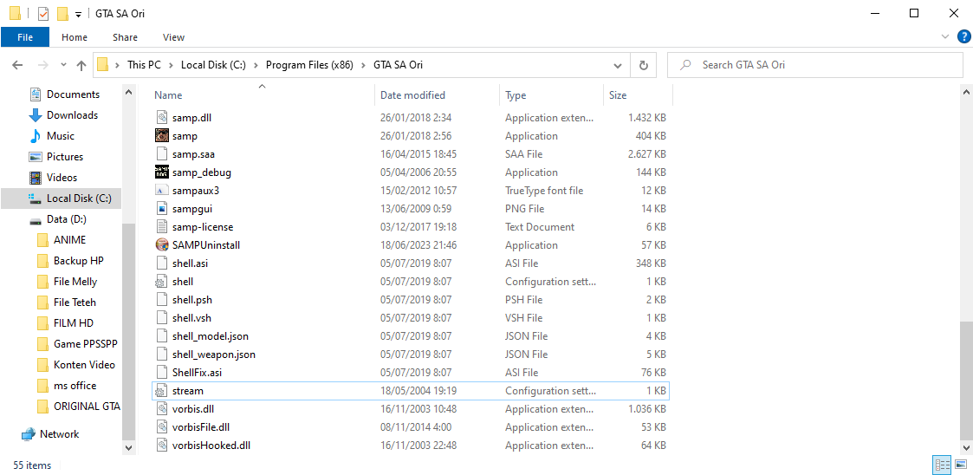Click the samp.dll file icon
The image size is (973, 475).
pyautogui.click(x=161, y=117)
